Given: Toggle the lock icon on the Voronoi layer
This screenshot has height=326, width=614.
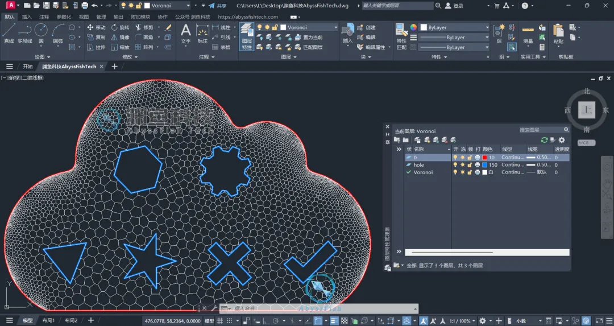Looking at the screenshot, I should [x=470, y=172].
